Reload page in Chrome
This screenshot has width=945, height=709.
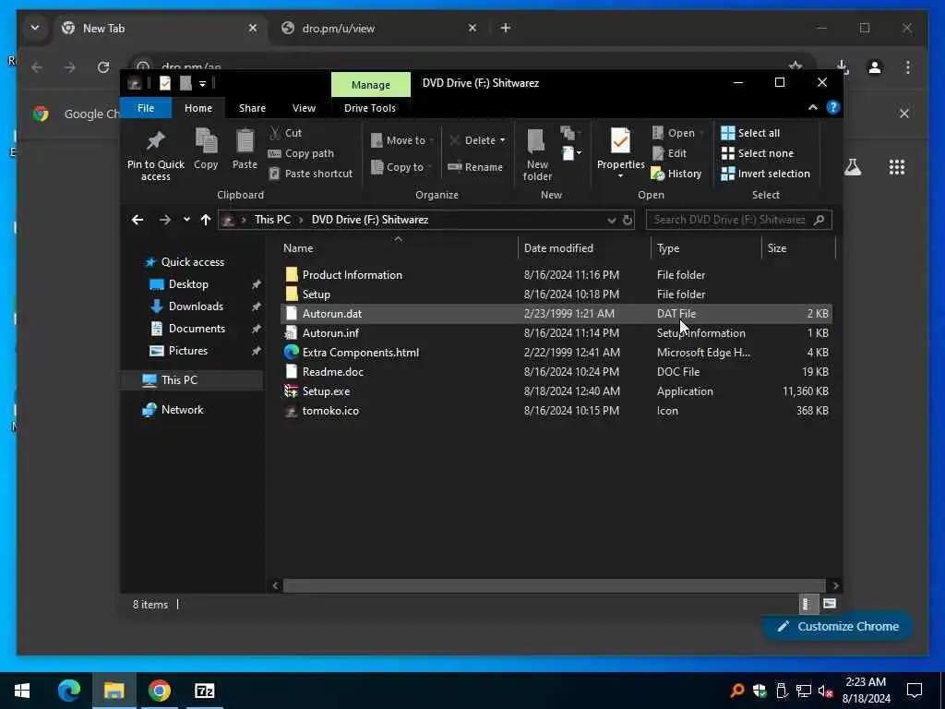pos(103,67)
